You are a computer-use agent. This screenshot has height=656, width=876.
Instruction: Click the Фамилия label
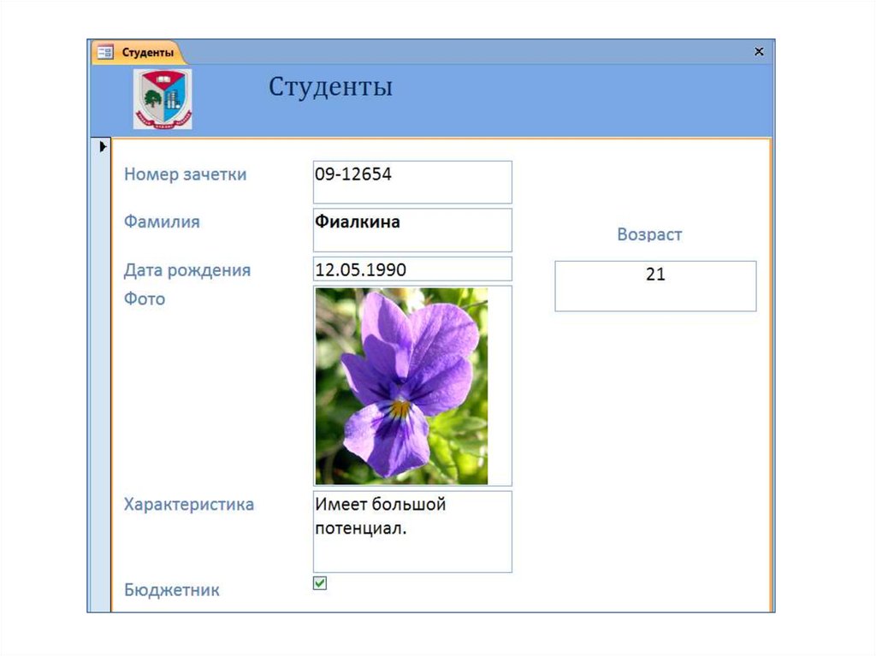pyautogui.click(x=162, y=222)
